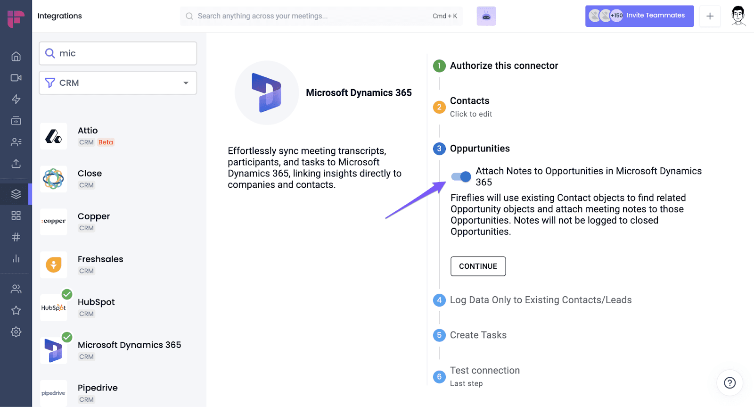754x407 pixels.
Task: Expand the Authorize this connector step
Action: pyautogui.click(x=504, y=66)
